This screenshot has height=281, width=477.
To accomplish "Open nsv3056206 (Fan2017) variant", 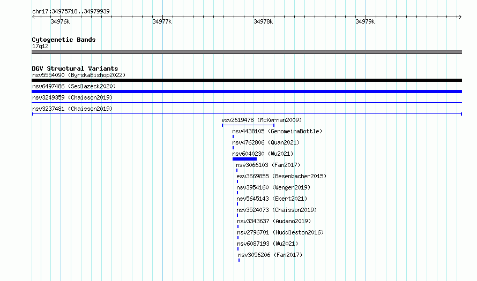I will (x=270, y=255).
